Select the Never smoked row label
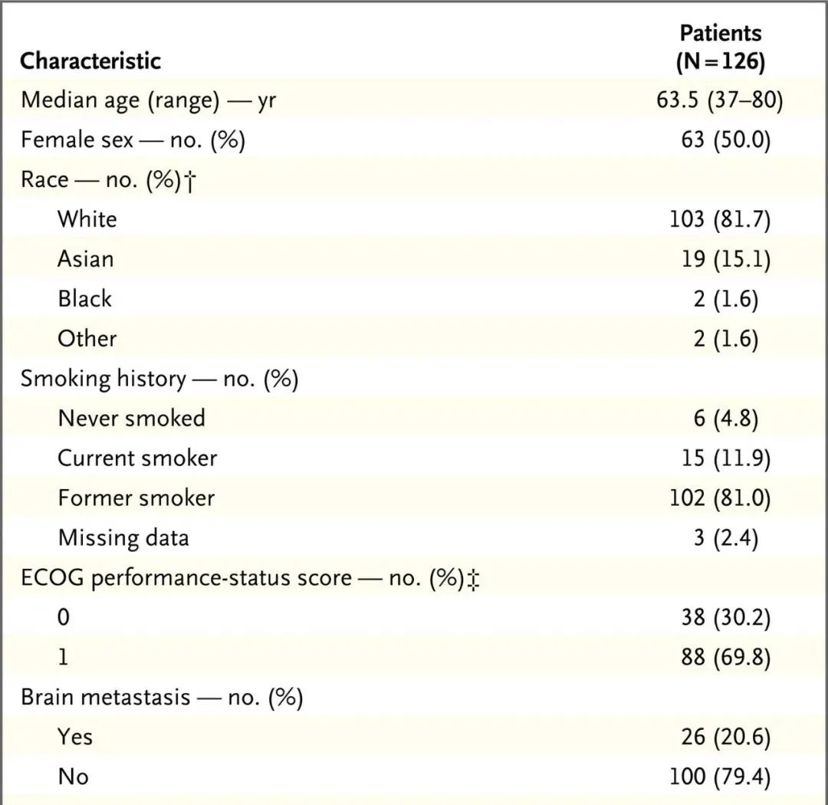The image size is (828, 805). point(132,419)
